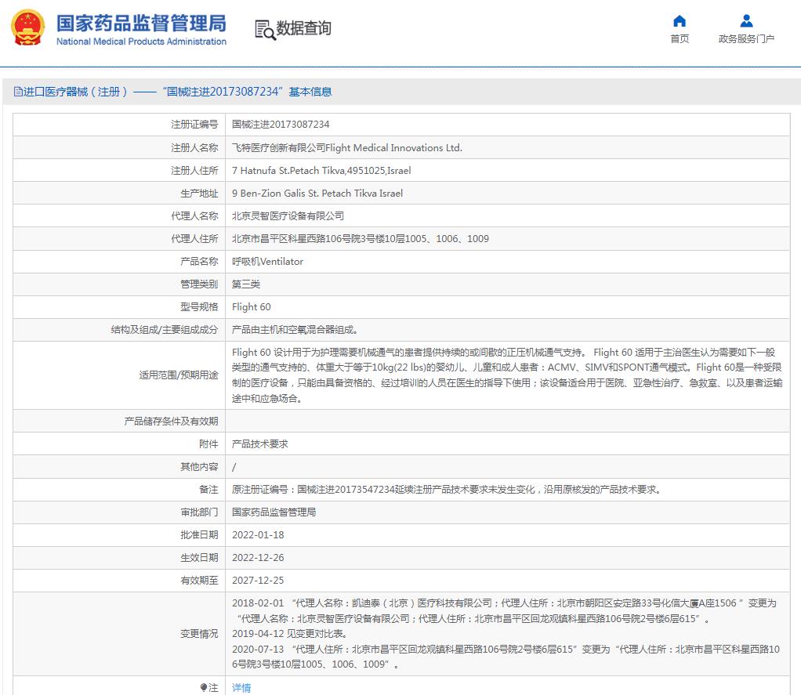The width and height of the screenshot is (801, 695).
Task: Select the 注册证编号 value 国械注进20173087234
Action: point(281,125)
